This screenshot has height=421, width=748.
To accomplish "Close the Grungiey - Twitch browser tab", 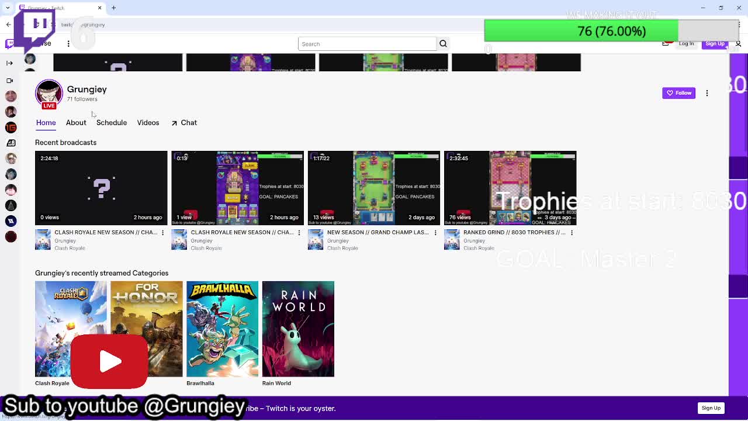I will (x=99, y=8).
